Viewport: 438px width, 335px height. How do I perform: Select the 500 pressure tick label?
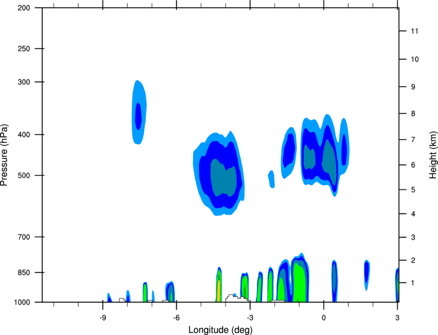click(x=24, y=175)
